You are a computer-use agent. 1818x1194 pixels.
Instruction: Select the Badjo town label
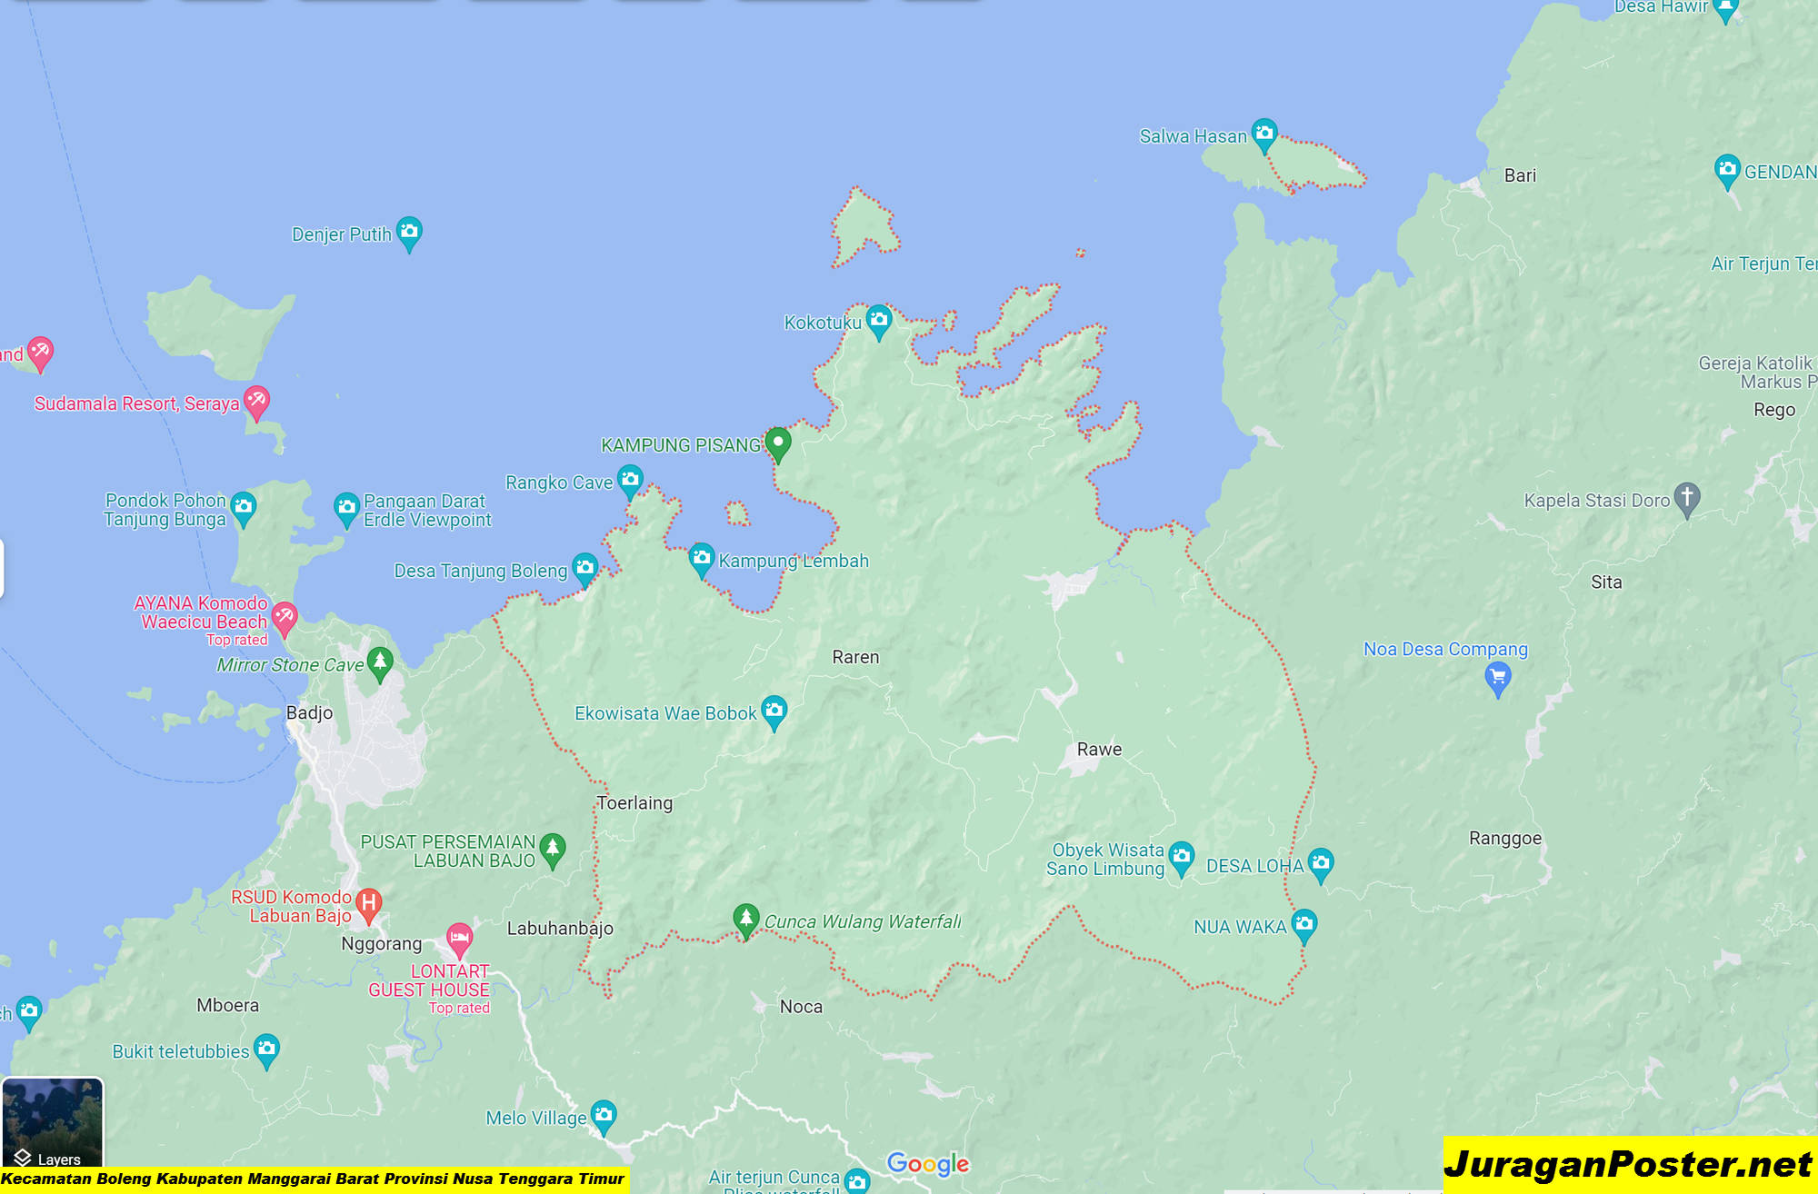click(x=309, y=713)
